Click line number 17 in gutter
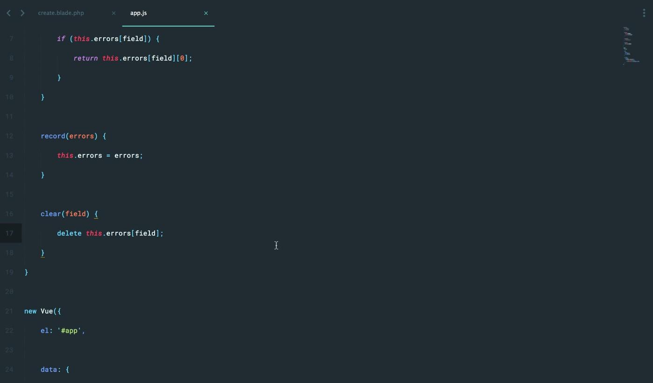Screen dimensions: 653x383 click(x=9, y=233)
